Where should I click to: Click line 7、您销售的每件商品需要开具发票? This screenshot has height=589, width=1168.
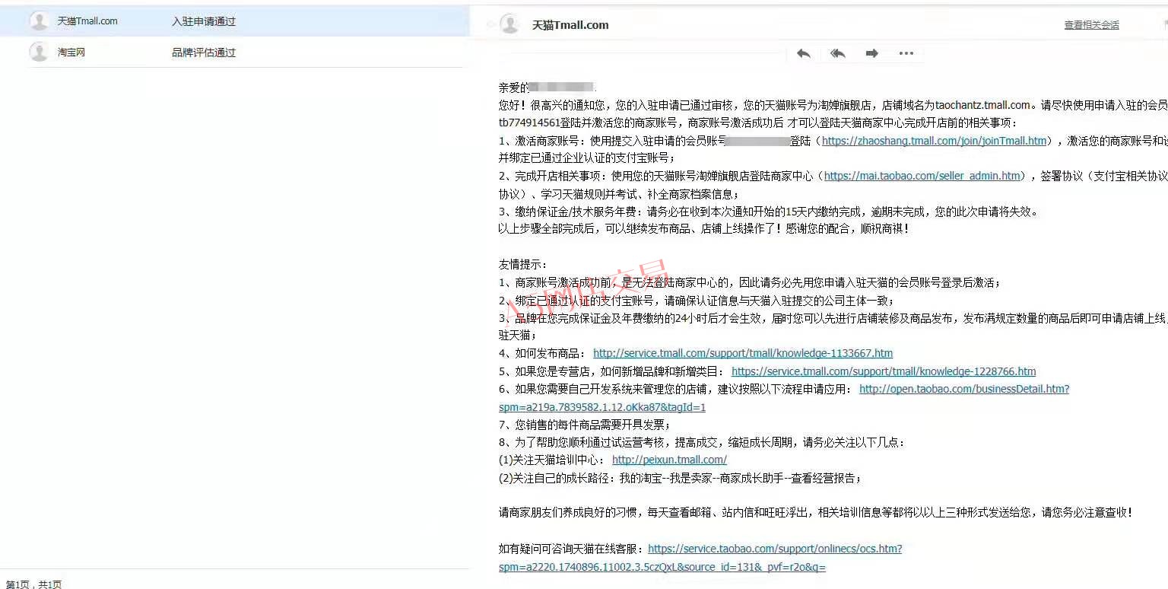click(585, 425)
